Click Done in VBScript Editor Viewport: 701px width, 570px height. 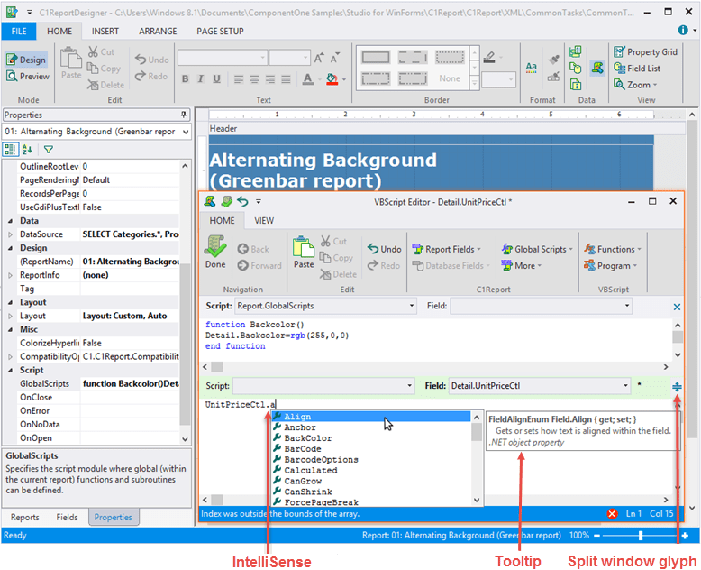pyautogui.click(x=215, y=252)
